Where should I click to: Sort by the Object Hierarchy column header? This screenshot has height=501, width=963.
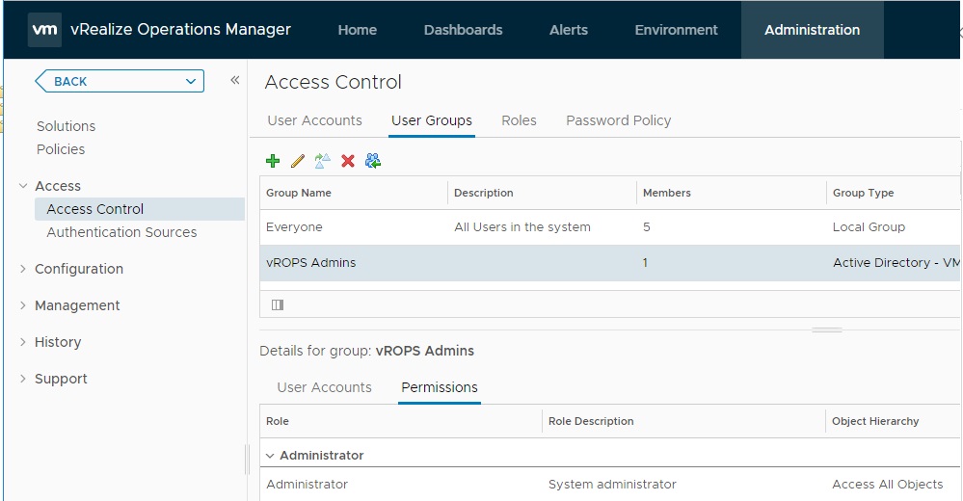click(875, 421)
